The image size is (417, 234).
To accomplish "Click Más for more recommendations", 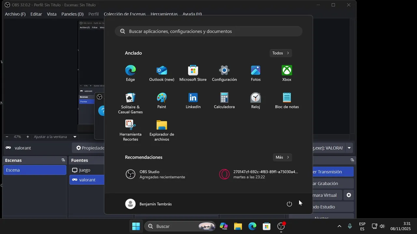I will 282,157.
